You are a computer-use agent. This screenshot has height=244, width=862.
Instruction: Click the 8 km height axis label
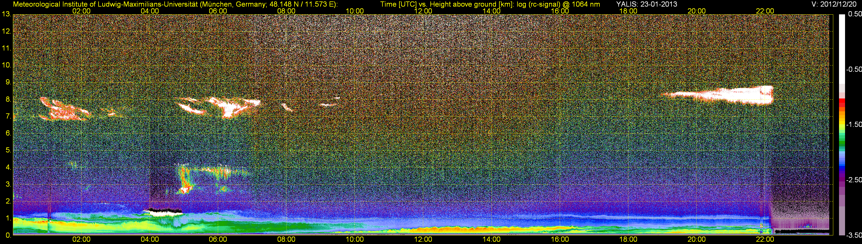[8, 99]
